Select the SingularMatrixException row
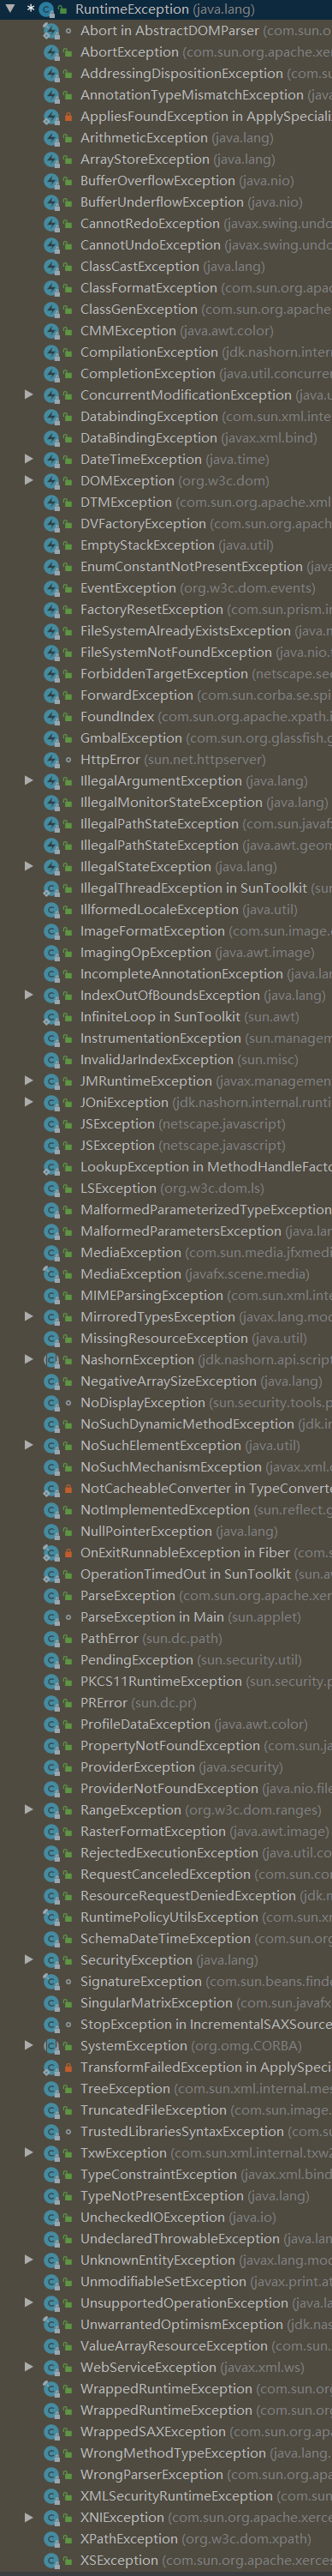Image resolution: width=332 pixels, height=2576 pixels. tap(165, 2002)
